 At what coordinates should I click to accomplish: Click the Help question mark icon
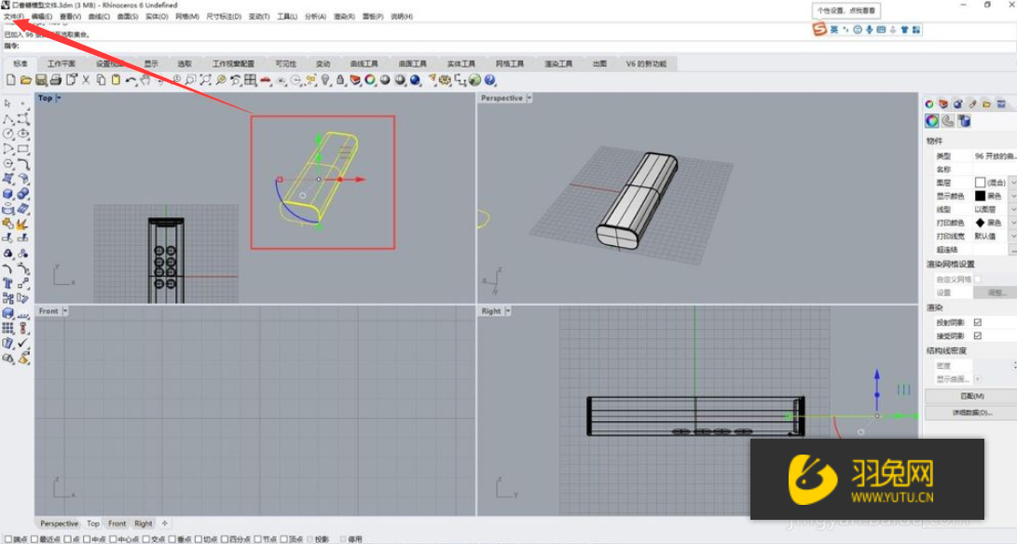(489, 80)
